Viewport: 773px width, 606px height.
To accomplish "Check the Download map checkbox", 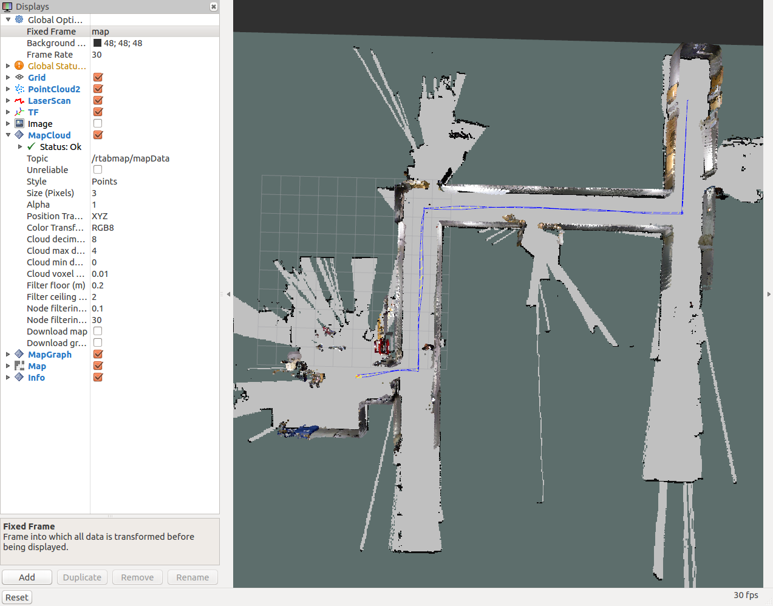I will [98, 332].
